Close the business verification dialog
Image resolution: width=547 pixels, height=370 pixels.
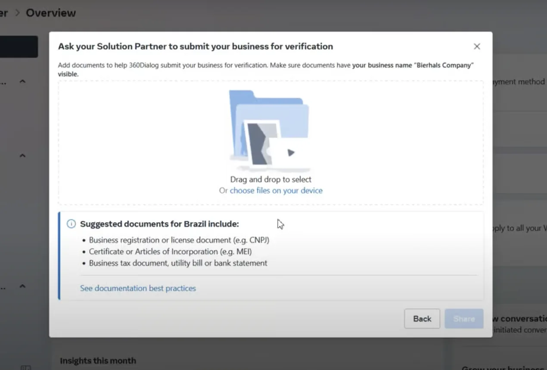click(x=477, y=47)
